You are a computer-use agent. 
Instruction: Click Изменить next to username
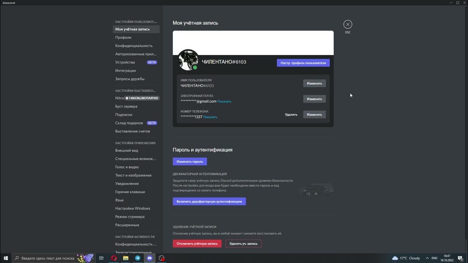click(x=314, y=83)
